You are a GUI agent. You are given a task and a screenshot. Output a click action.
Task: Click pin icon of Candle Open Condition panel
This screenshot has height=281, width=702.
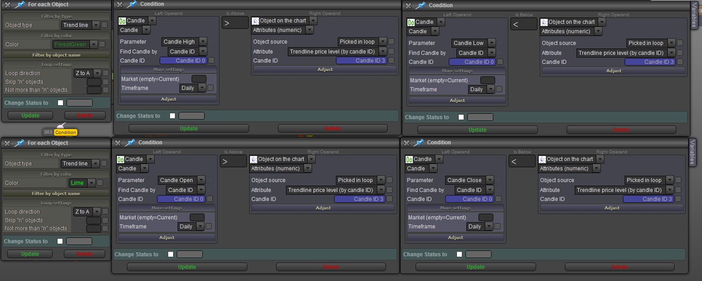click(x=130, y=143)
